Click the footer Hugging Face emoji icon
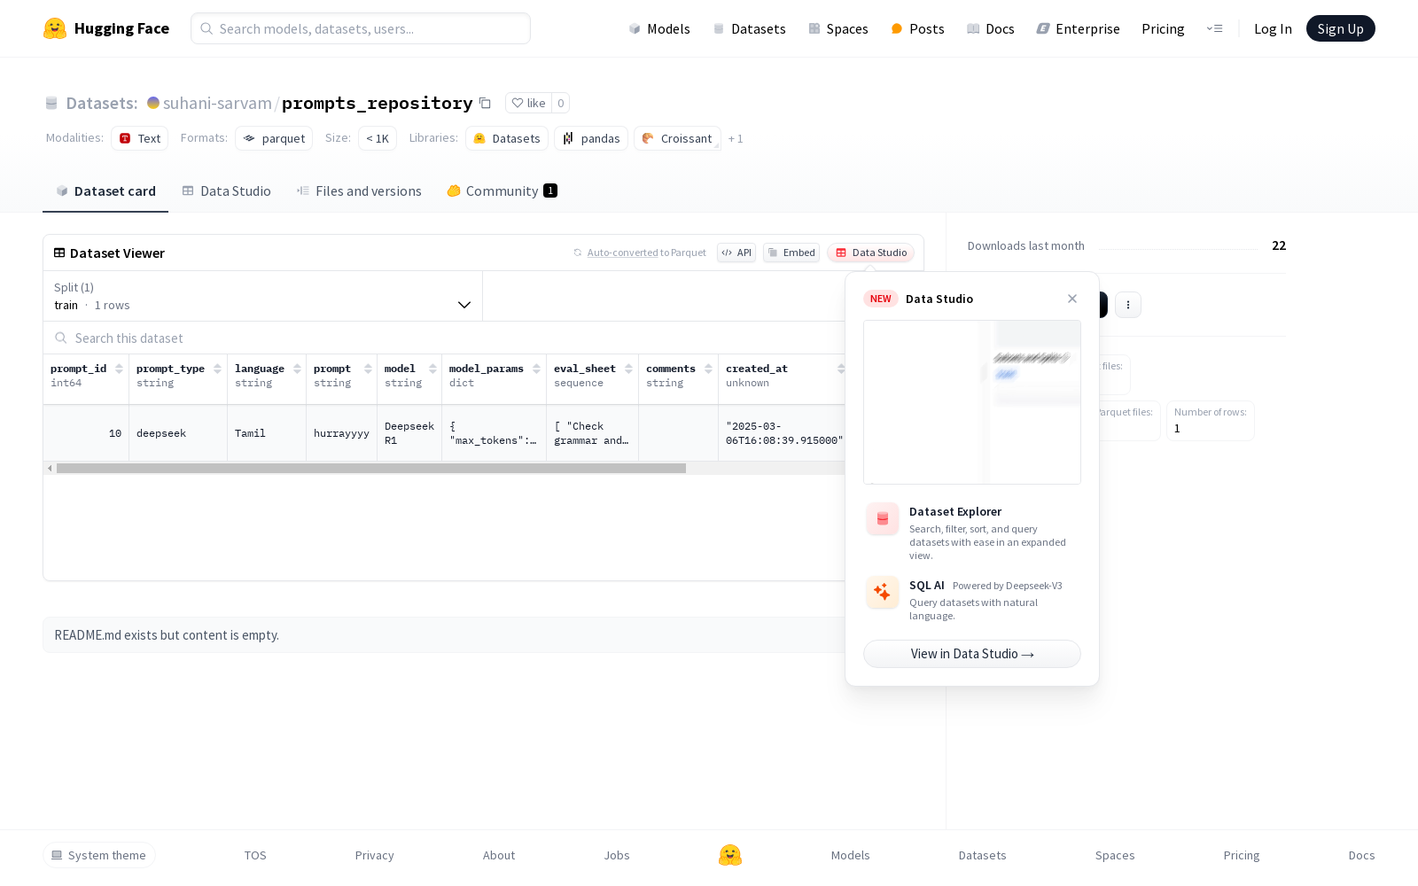 click(730, 855)
